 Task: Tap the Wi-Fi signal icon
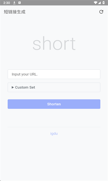pos(95,3)
